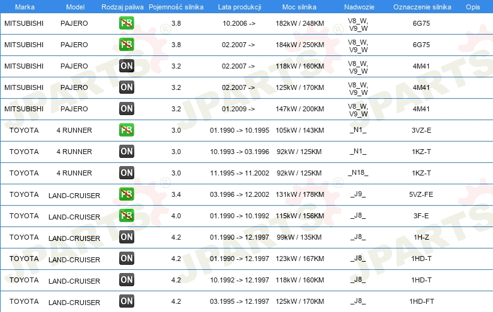The width and height of the screenshot is (493, 312).
Task: Click the PB petrol icon in the 182kW / 248KM row
Action: coord(126,23)
